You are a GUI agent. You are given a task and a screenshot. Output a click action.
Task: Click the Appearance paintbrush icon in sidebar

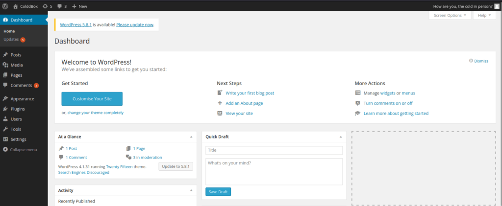tap(5, 99)
